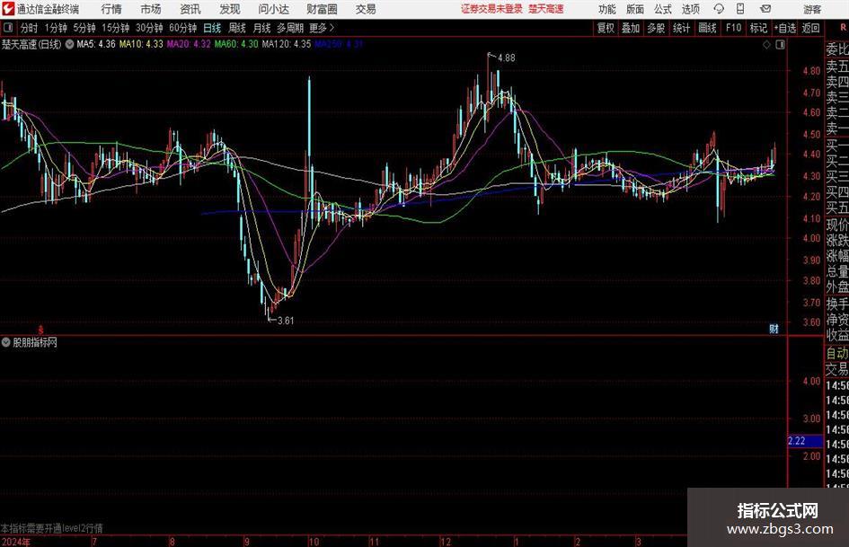Open dropdown arrow beside 股朋指标网 indicator
849x547 pixels.
[x=6, y=342]
